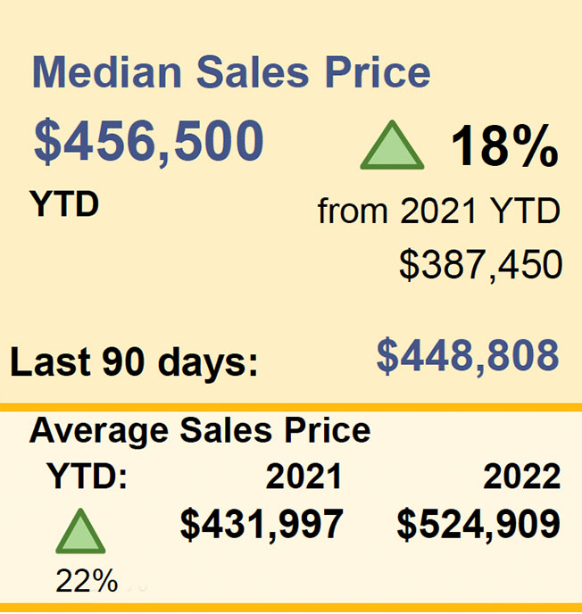582x614 pixels.
Task: Click the YTD label under $456,500
Action: pos(64,203)
